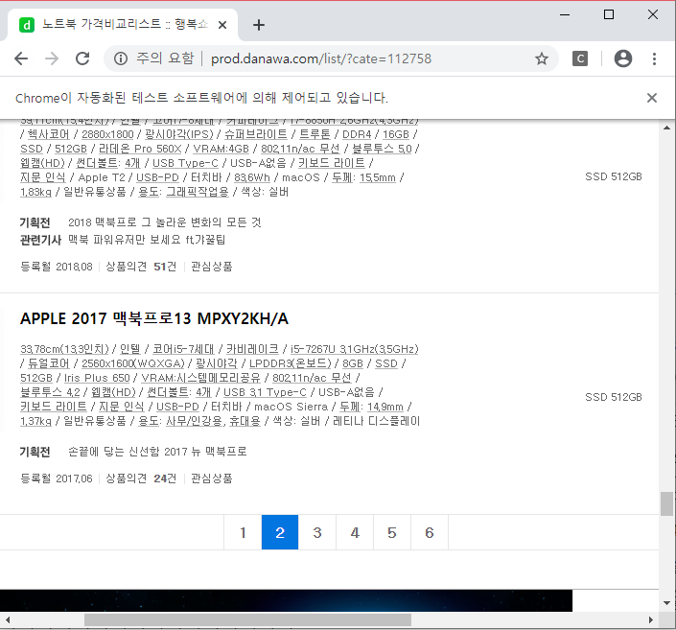Click the 1.37kg weight link

pos(35,421)
